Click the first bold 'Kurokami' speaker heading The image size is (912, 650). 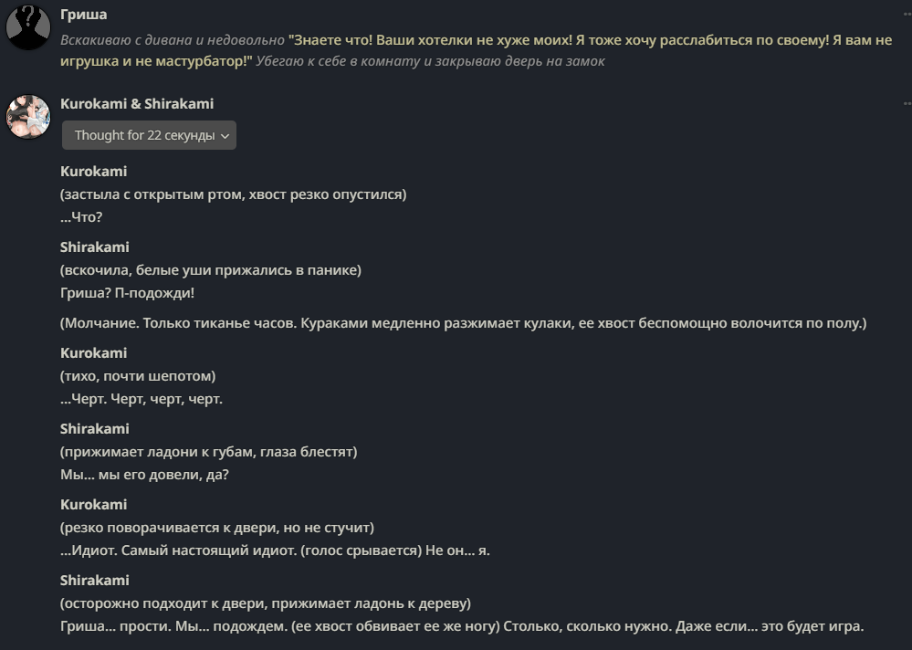point(94,172)
